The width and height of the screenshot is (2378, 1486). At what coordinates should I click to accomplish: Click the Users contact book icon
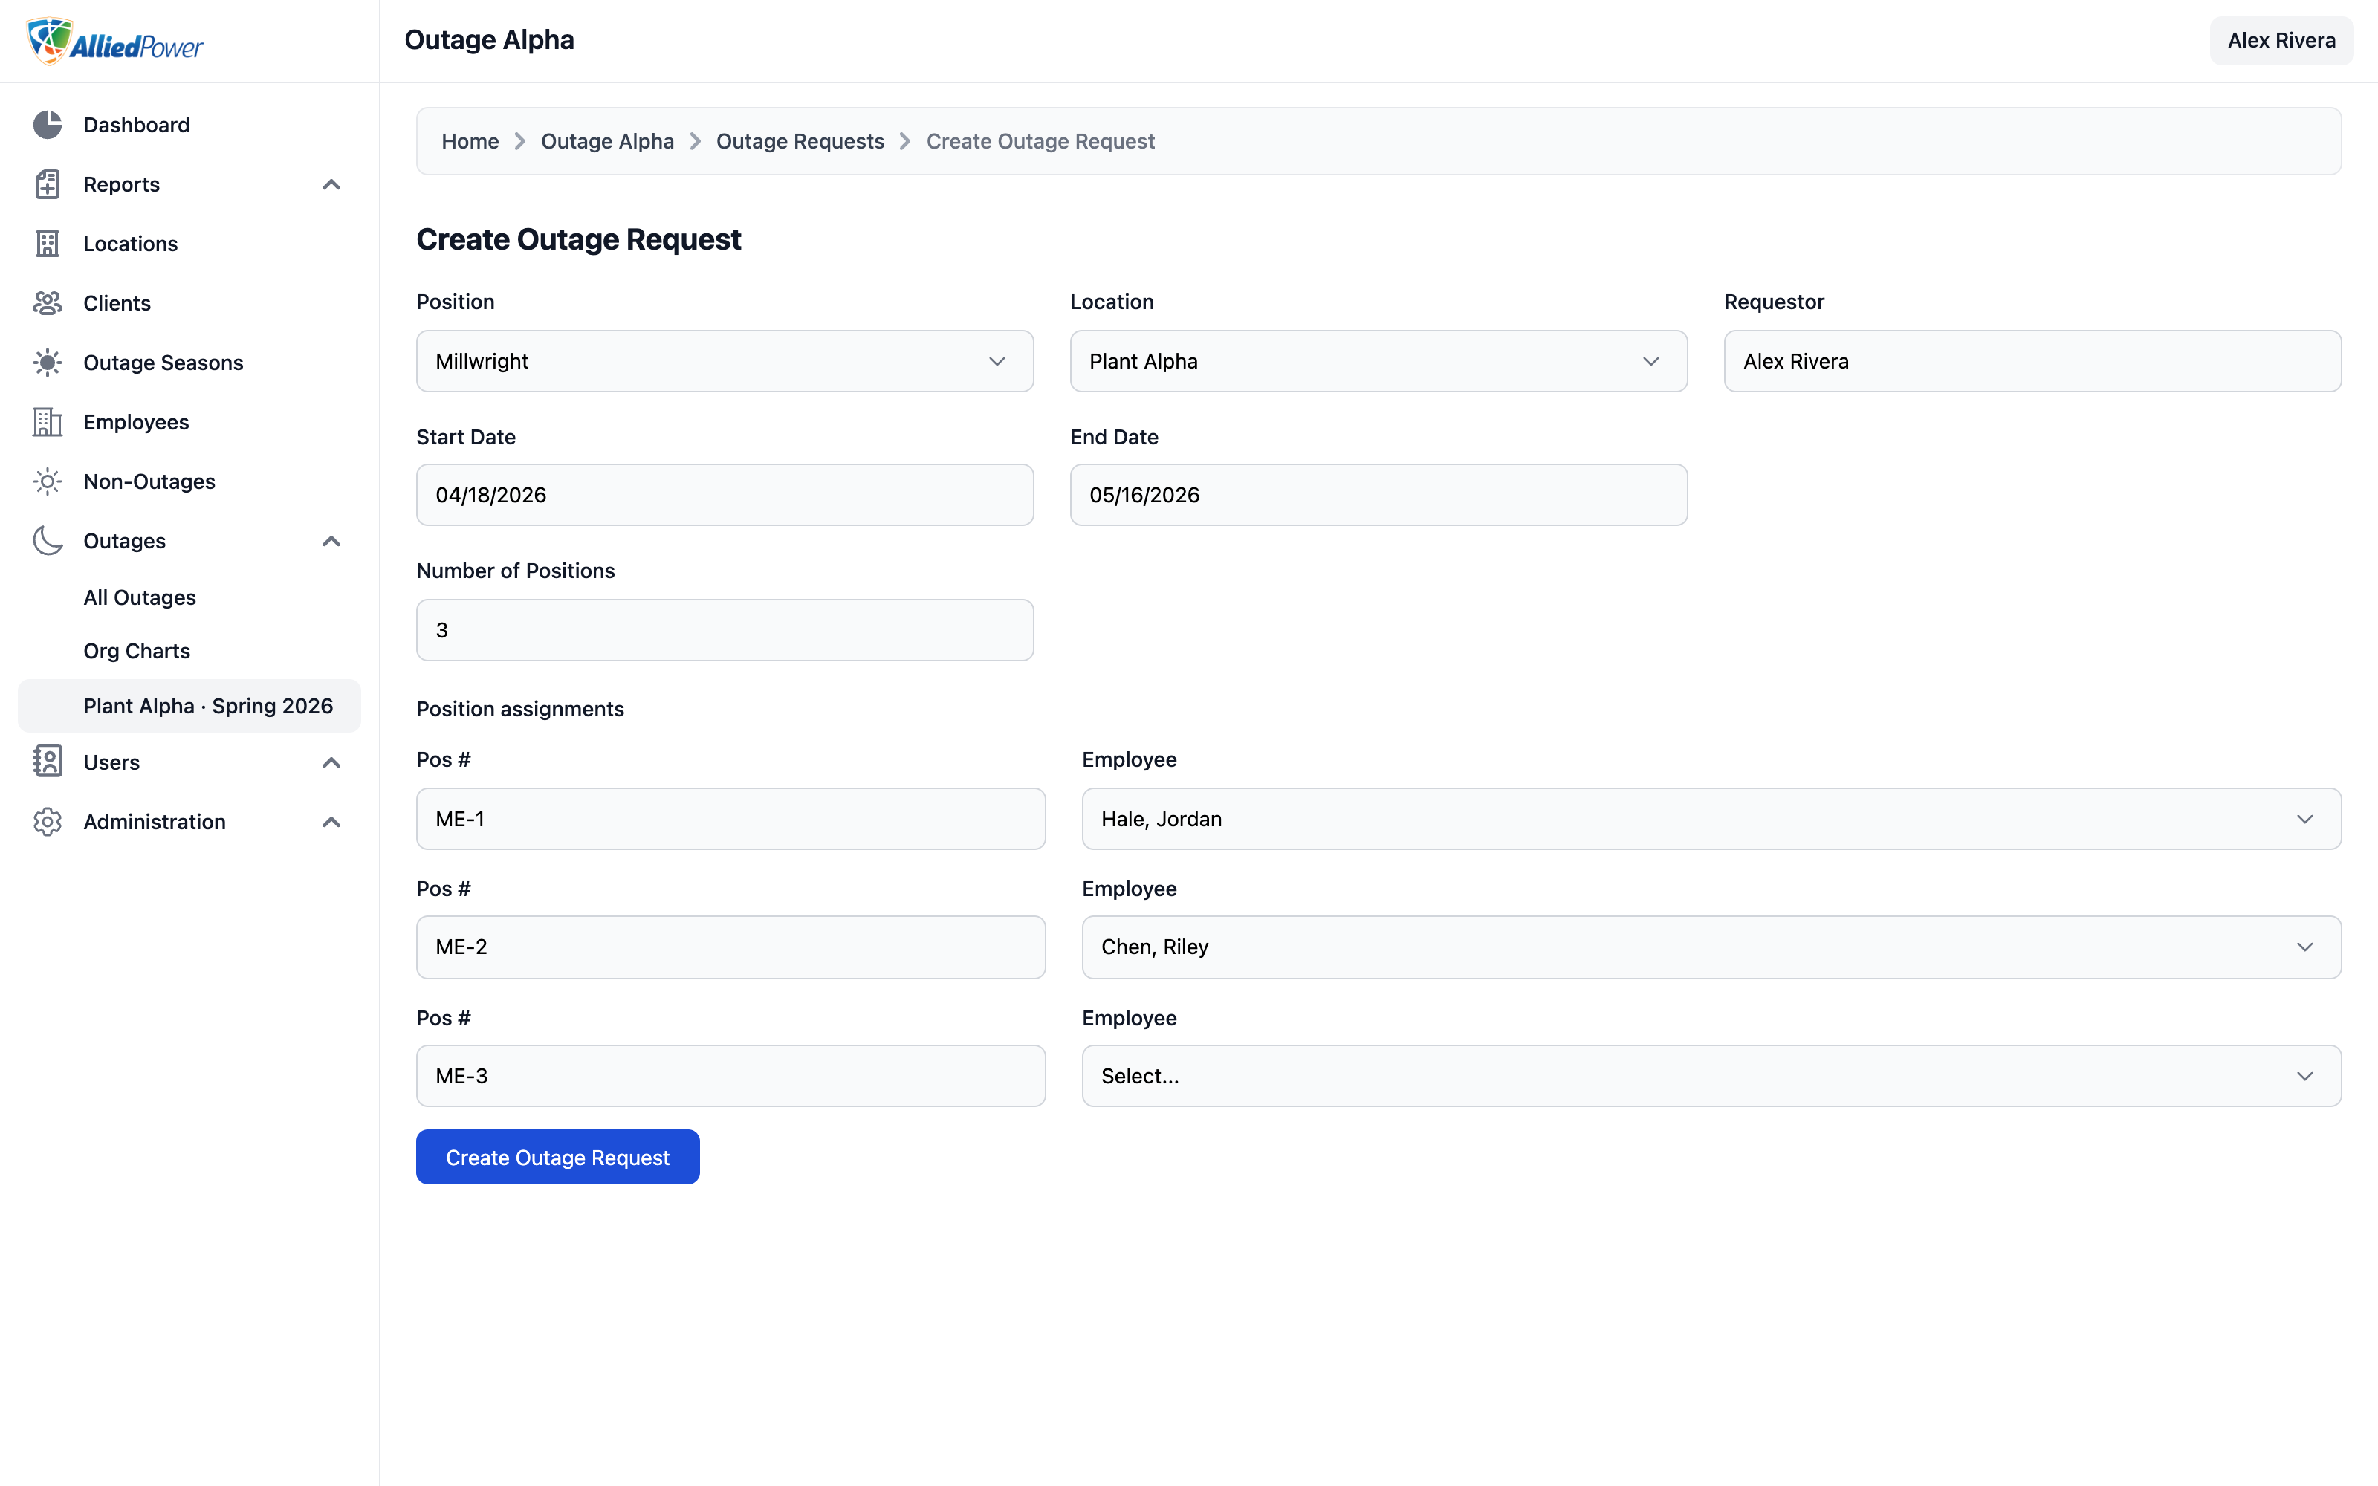pos(47,762)
